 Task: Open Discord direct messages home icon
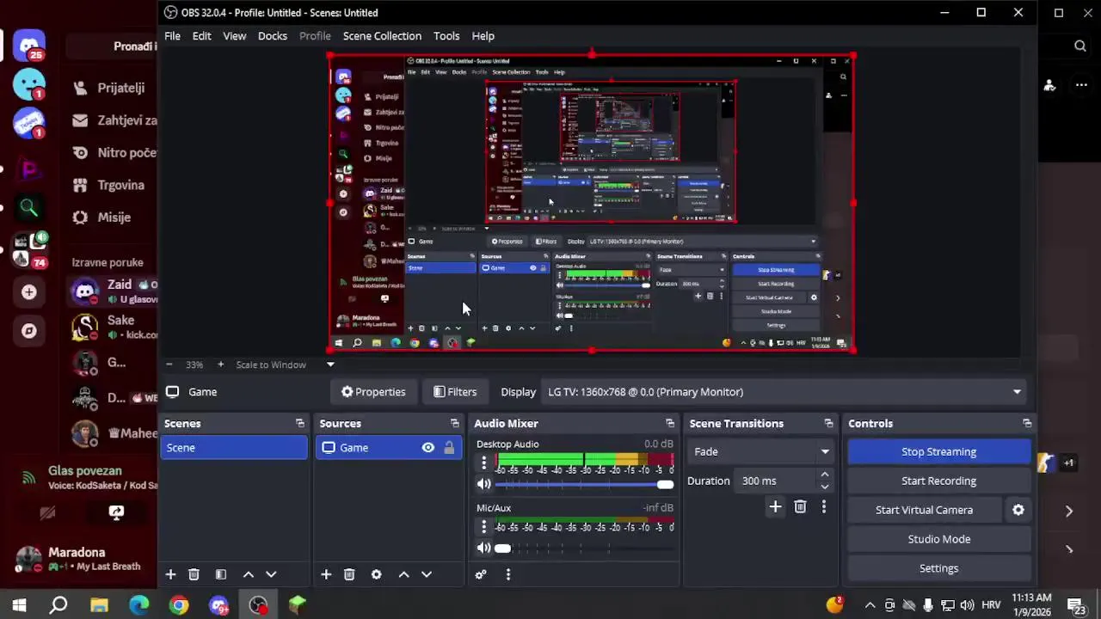tap(29, 46)
